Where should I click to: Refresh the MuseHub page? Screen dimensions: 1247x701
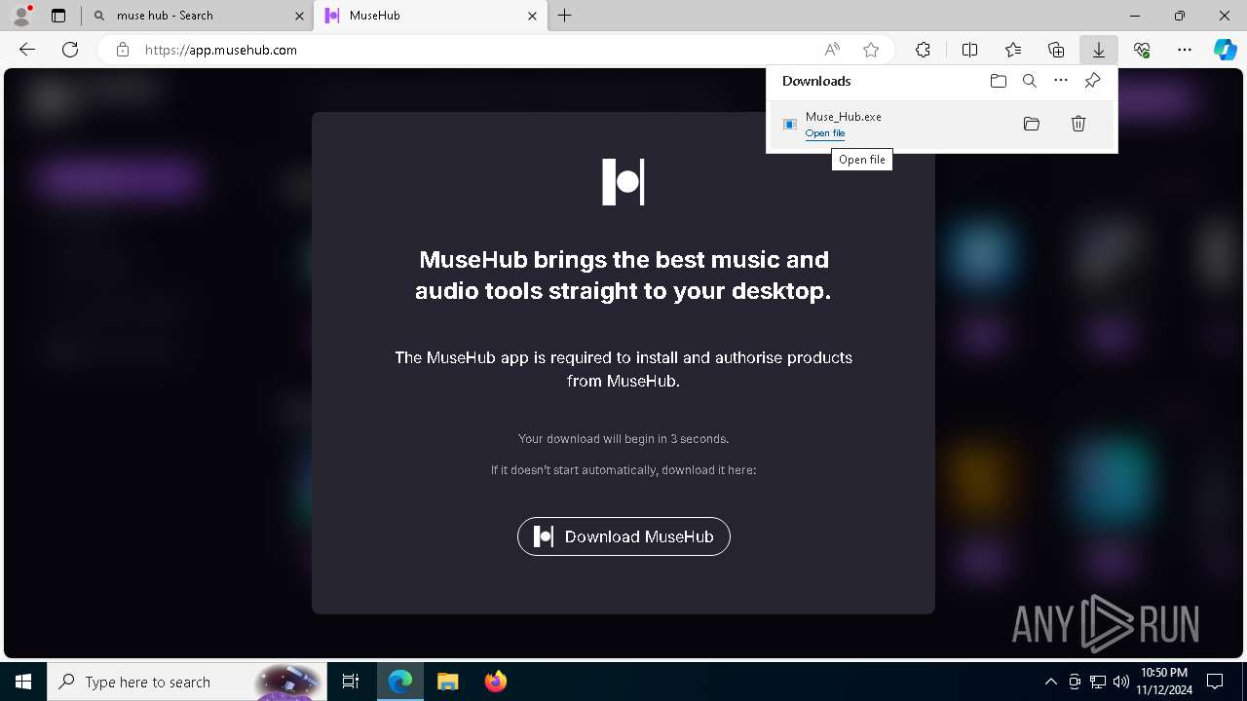point(70,50)
